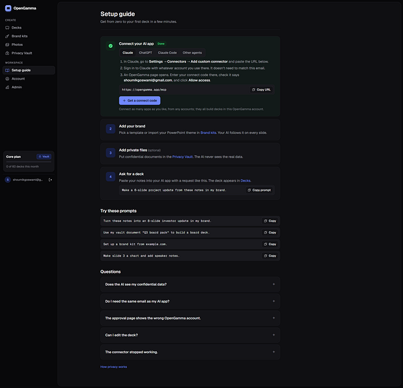Open Decks from the sidebar

click(29, 28)
